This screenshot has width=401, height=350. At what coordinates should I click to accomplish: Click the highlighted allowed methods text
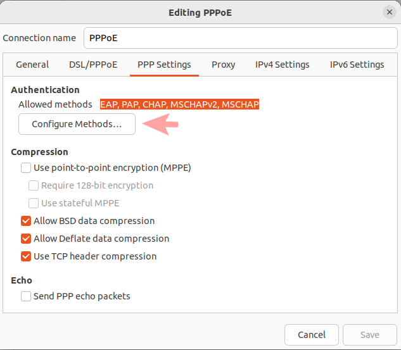(179, 104)
